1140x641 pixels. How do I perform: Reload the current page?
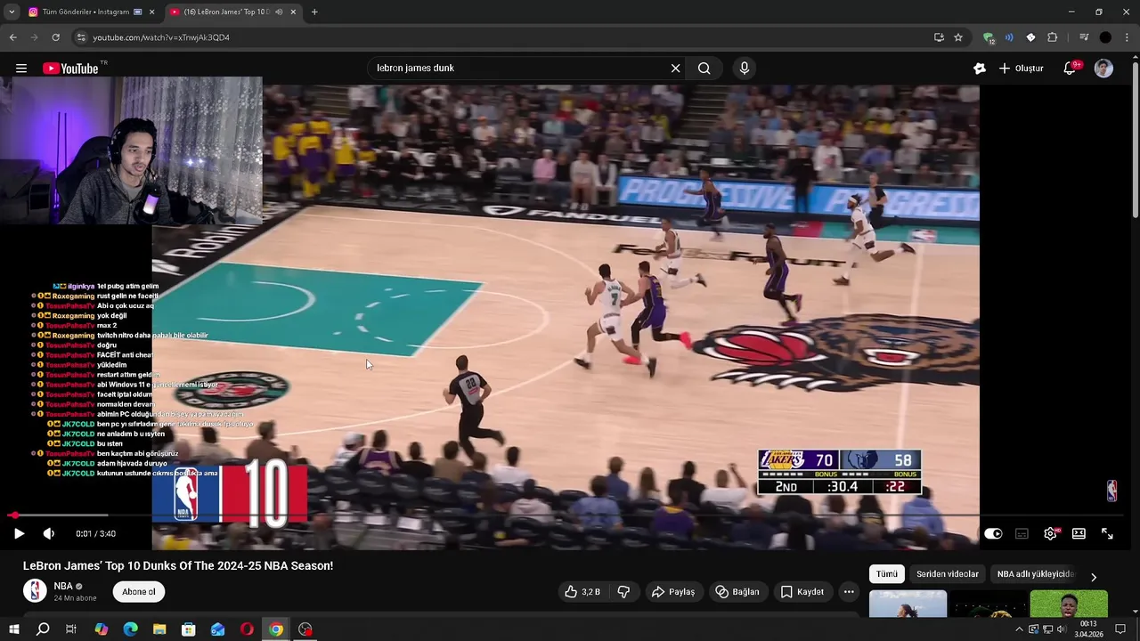[55, 37]
